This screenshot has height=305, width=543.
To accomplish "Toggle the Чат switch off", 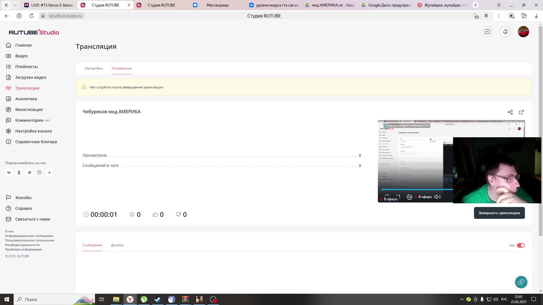I will [521, 245].
